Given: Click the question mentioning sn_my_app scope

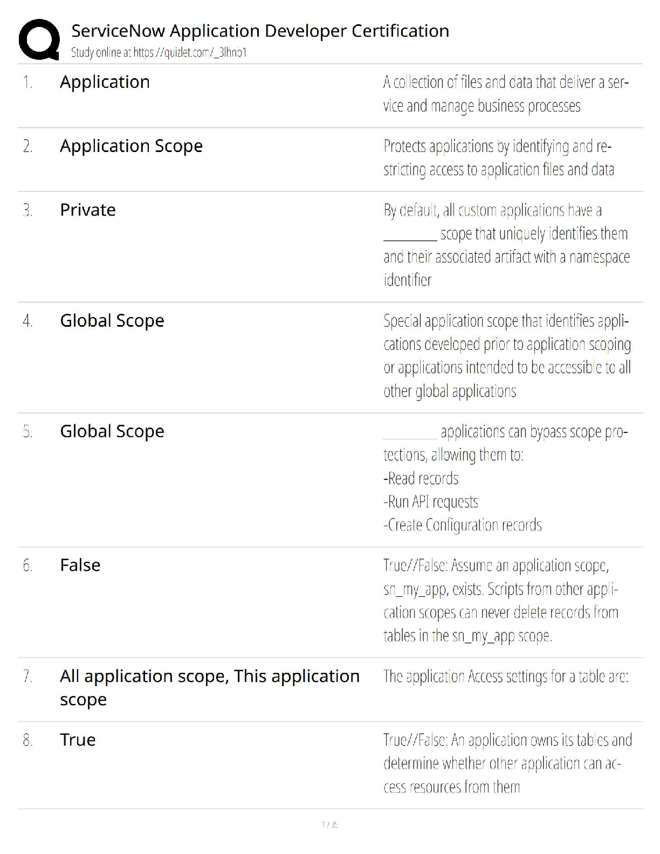Looking at the screenshot, I should pyautogui.click(x=501, y=601).
